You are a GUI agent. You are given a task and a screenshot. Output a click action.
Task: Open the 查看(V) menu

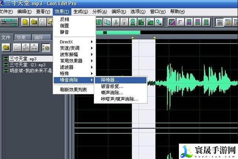[x=43, y=11]
